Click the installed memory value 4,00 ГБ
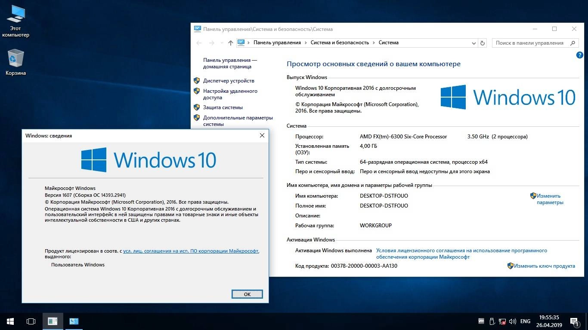This screenshot has width=588, height=330. coord(368,146)
